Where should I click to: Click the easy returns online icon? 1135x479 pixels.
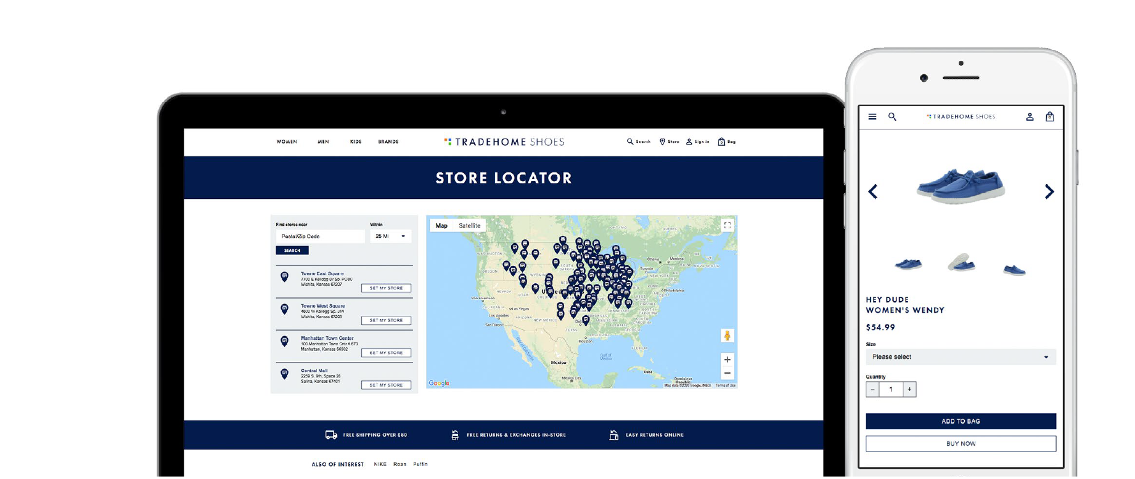613,435
